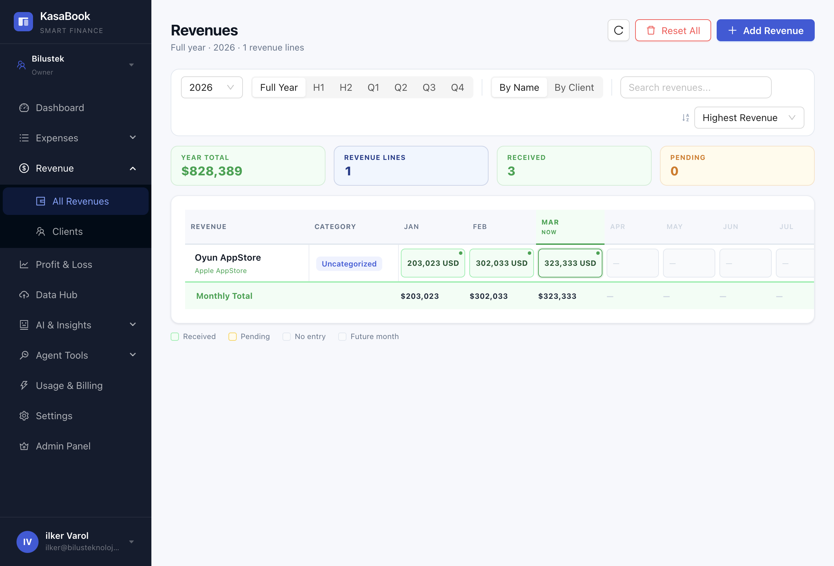Switch grouping to By Client

pyautogui.click(x=574, y=88)
